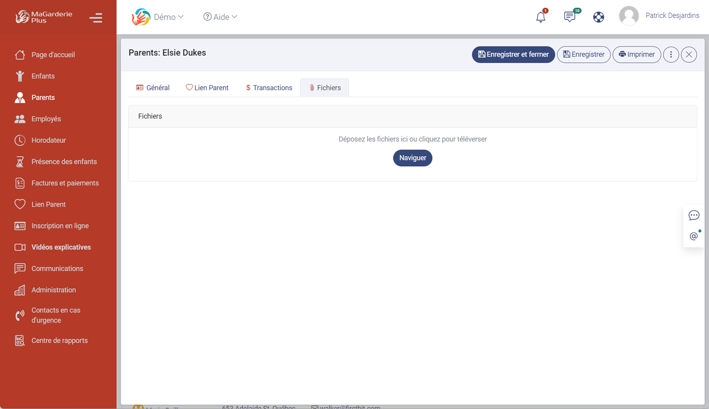Click the Contacts en cas d'urgence phone icon
This screenshot has height=409, width=709.
[x=20, y=315]
